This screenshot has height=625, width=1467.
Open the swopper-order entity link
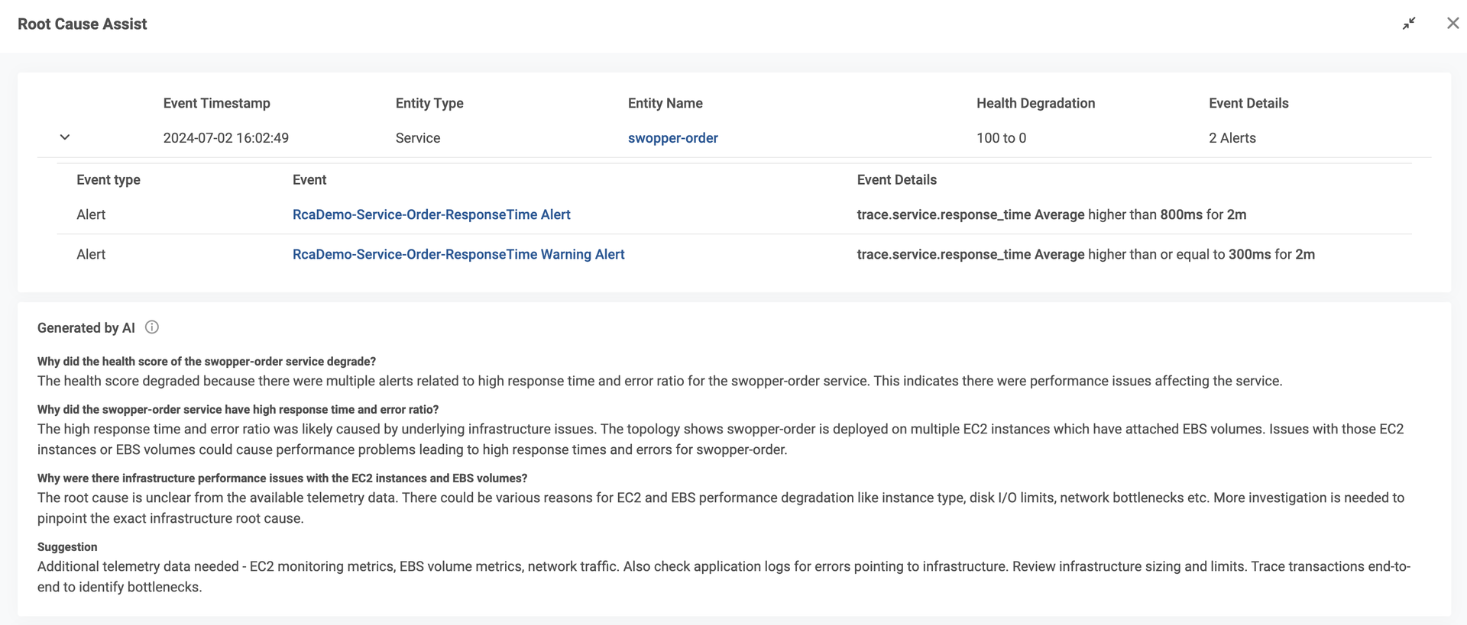(672, 138)
